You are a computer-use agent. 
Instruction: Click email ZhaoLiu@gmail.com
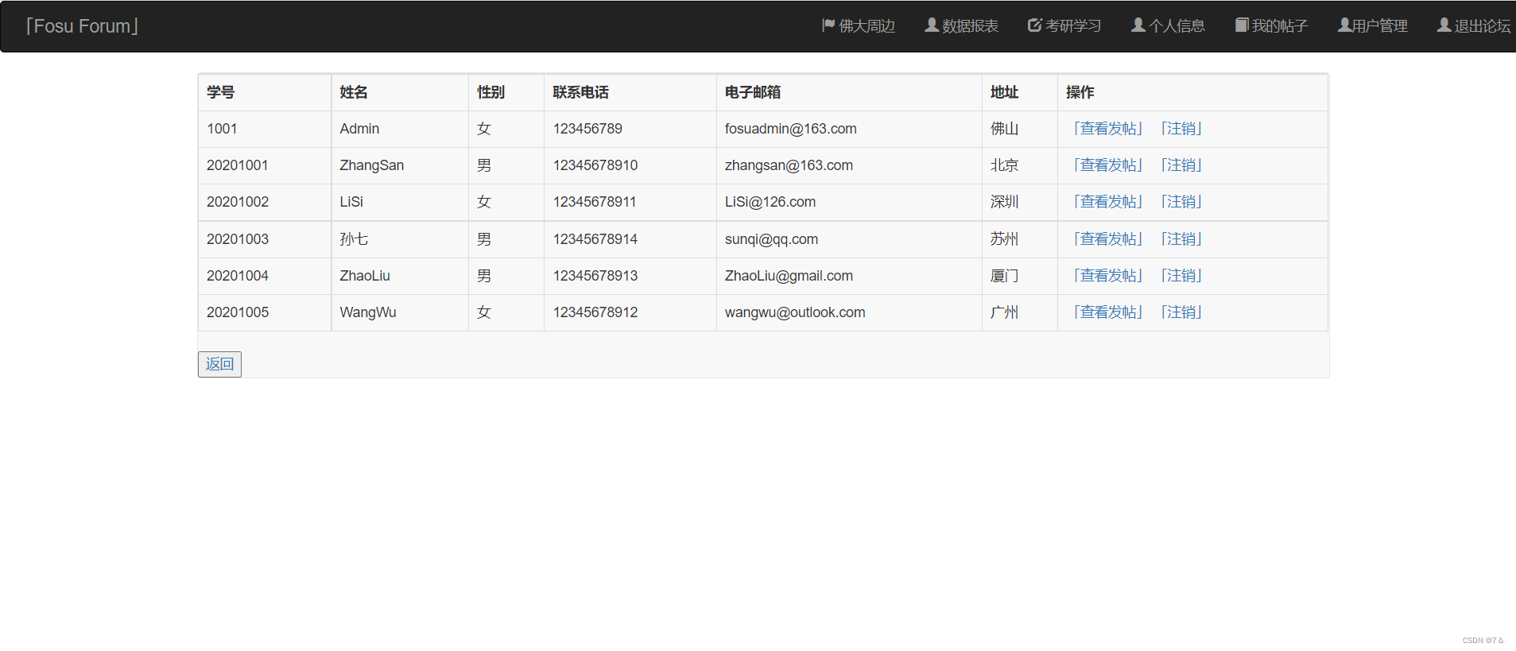click(789, 276)
